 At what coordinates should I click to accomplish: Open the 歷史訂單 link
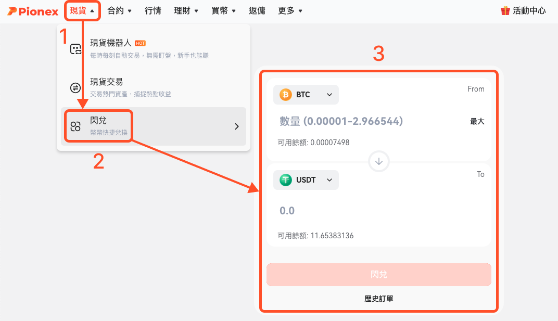(378, 299)
